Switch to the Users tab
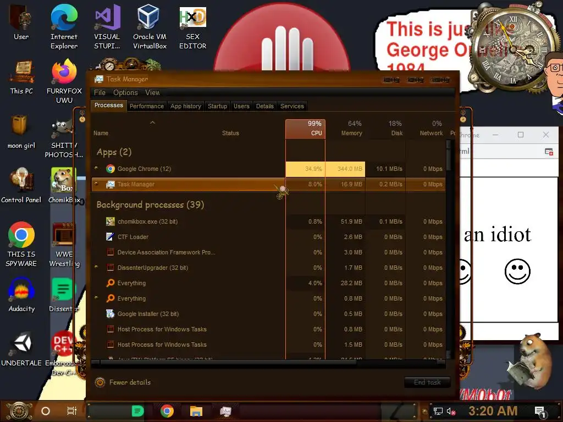563x422 pixels. pyautogui.click(x=241, y=106)
